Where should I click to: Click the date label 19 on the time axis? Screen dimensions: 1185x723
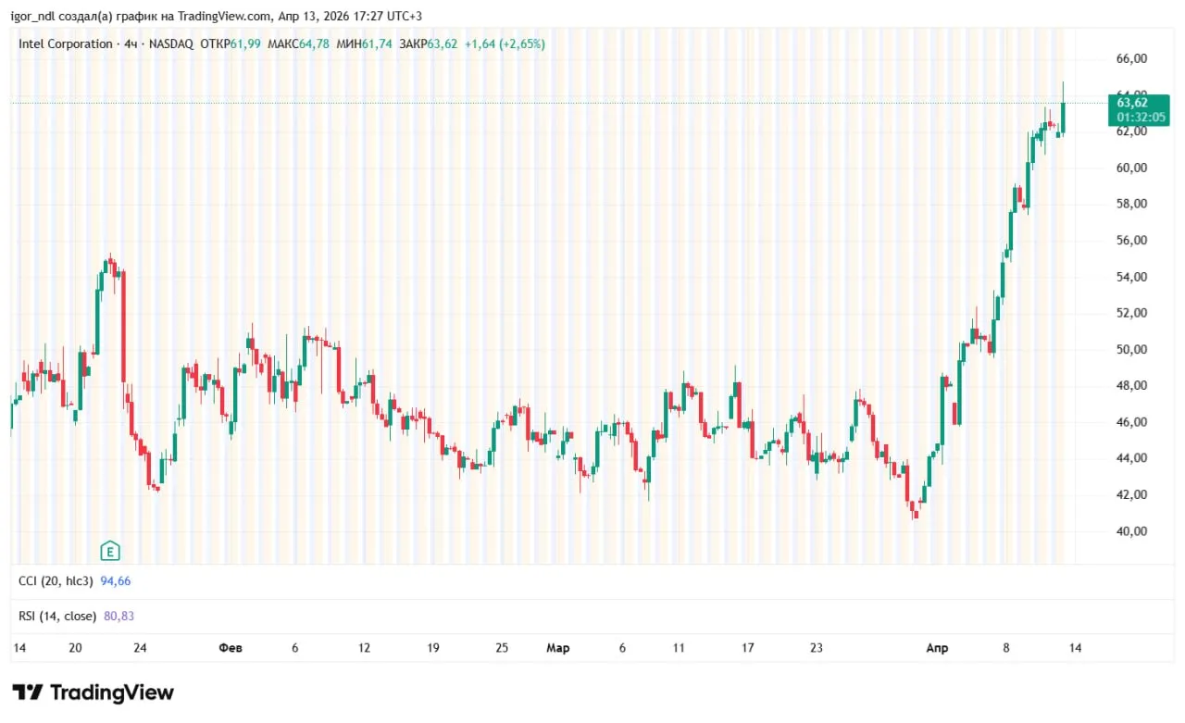pos(432,648)
